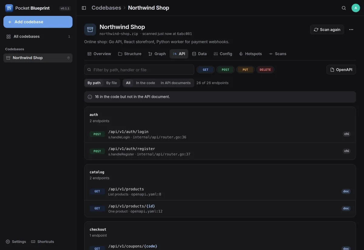
Task: Click POST badge on auth/login row
Action: (97, 134)
